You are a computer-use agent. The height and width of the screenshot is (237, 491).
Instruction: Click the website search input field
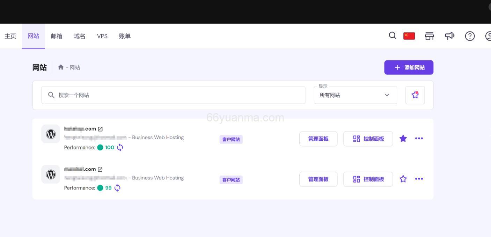click(174, 95)
